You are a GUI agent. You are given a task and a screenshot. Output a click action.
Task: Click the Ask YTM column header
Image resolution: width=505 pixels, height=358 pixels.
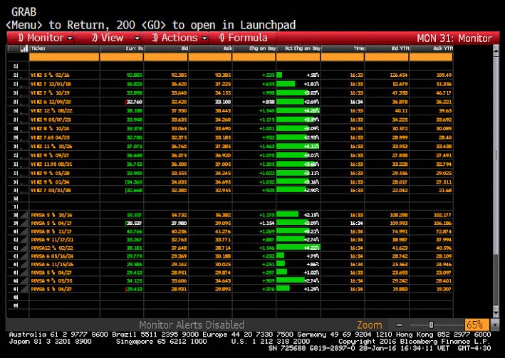(431, 48)
